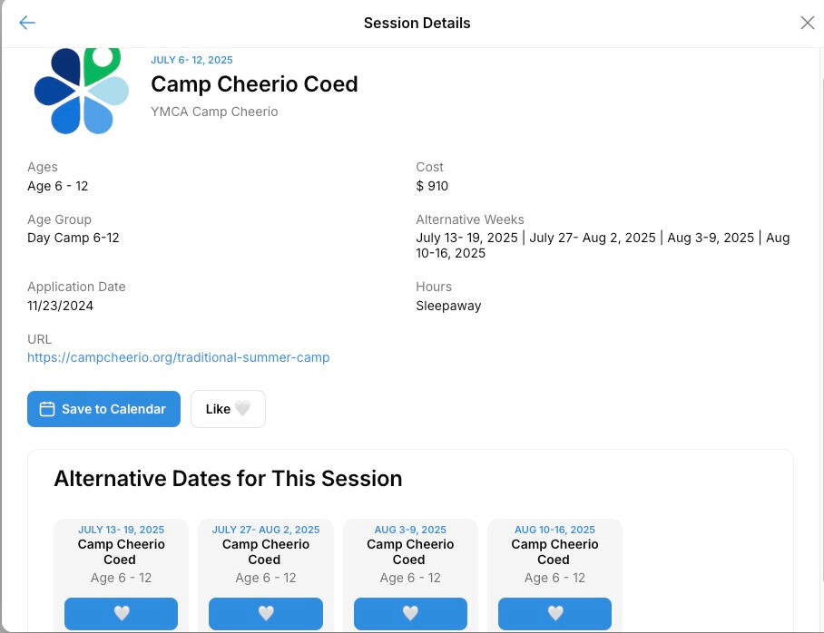Close the Session Details dialog
This screenshot has height=633, width=824.
807,23
